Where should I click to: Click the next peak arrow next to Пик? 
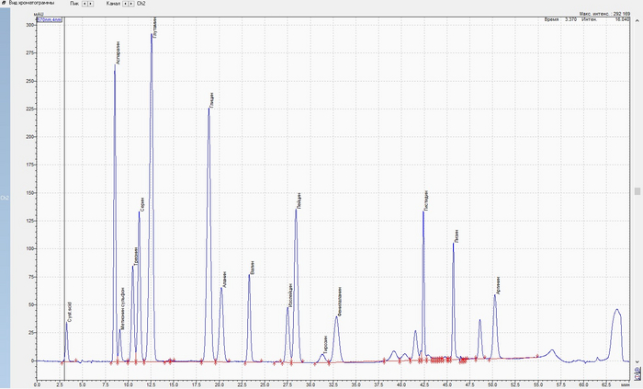pos(91,4)
